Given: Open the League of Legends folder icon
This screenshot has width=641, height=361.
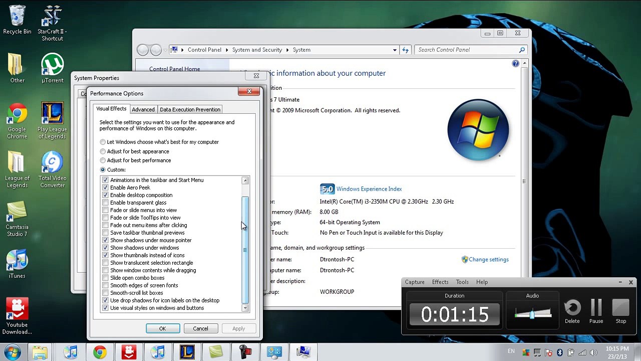Looking at the screenshot, I should [17, 169].
